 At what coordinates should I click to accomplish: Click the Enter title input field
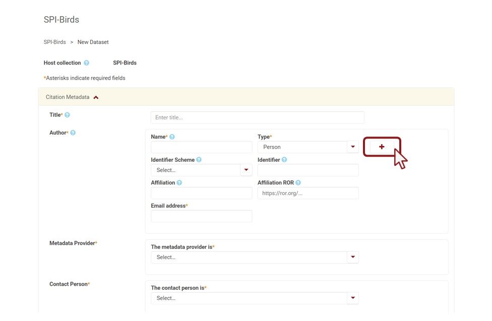[x=257, y=118]
